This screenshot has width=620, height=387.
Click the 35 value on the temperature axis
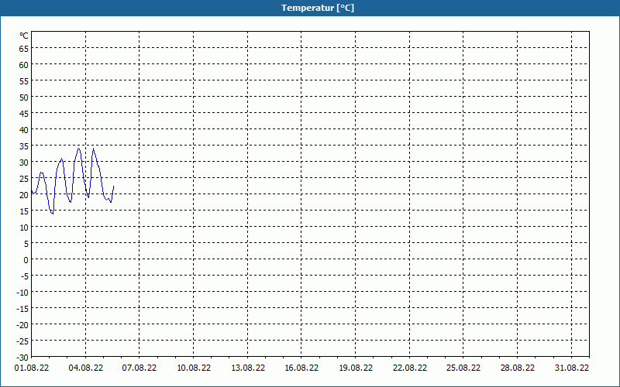click(24, 146)
